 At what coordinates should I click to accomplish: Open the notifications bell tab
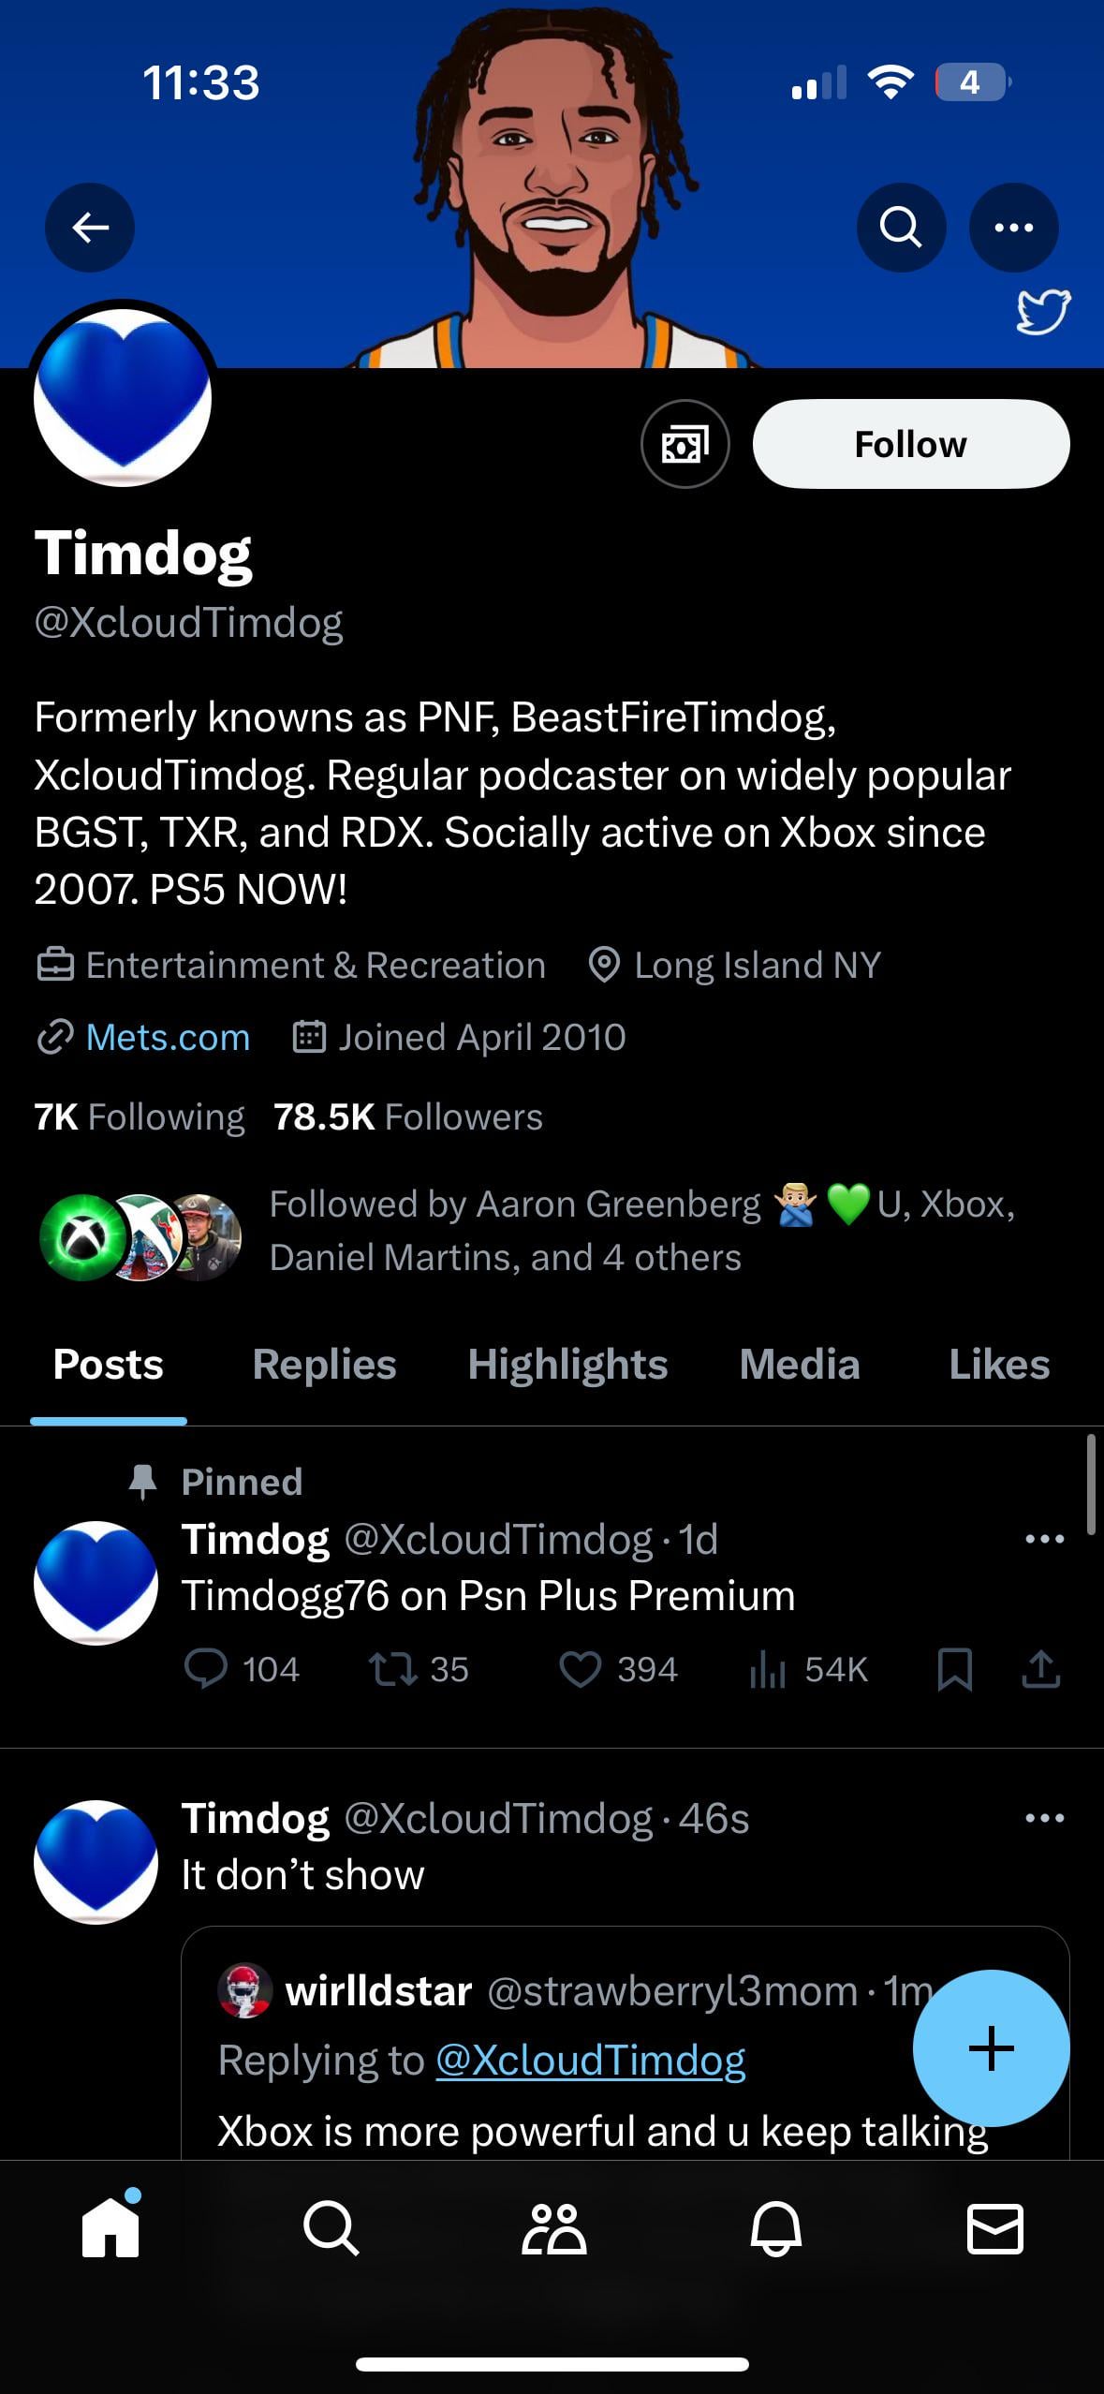pyautogui.click(x=775, y=2228)
